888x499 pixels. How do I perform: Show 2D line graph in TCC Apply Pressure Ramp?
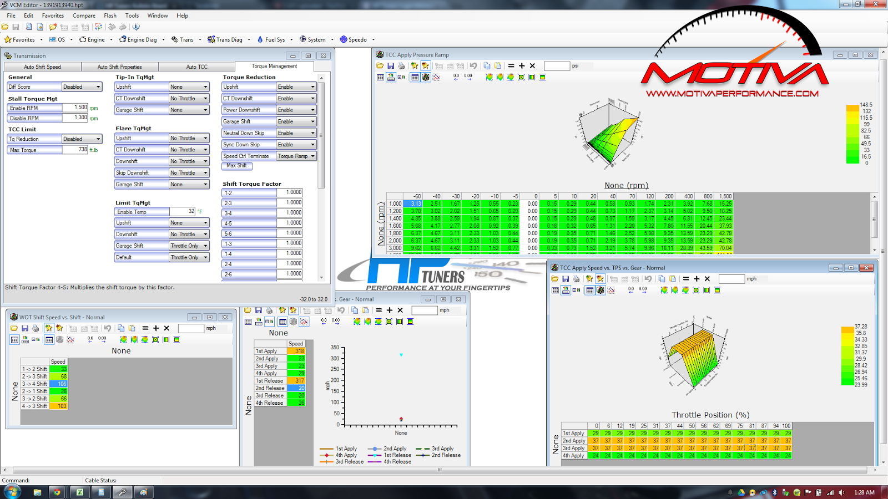point(436,77)
